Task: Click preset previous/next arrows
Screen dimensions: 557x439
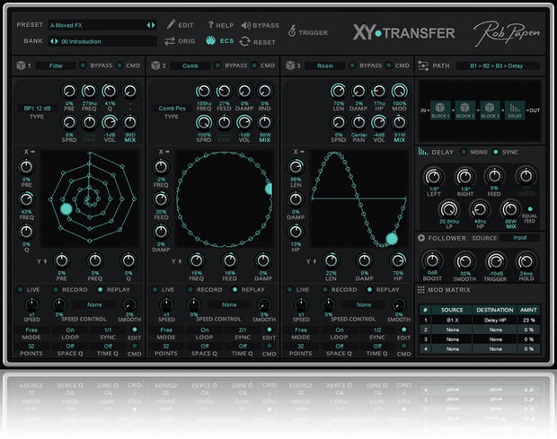Action: click(151, 25)
